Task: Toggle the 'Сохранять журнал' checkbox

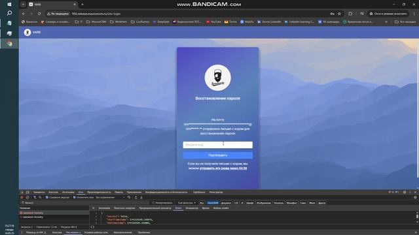Action: (47, 197)
